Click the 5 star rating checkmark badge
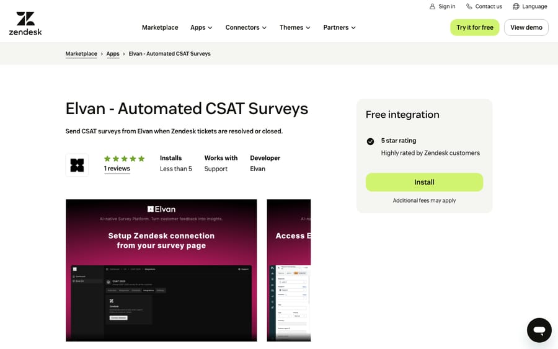 point(370,141)
